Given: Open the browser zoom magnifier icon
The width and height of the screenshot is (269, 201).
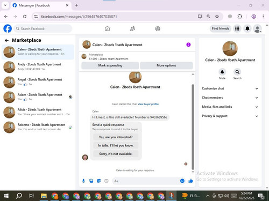Looking at the screenshot, I should click(x=208, y=17).
